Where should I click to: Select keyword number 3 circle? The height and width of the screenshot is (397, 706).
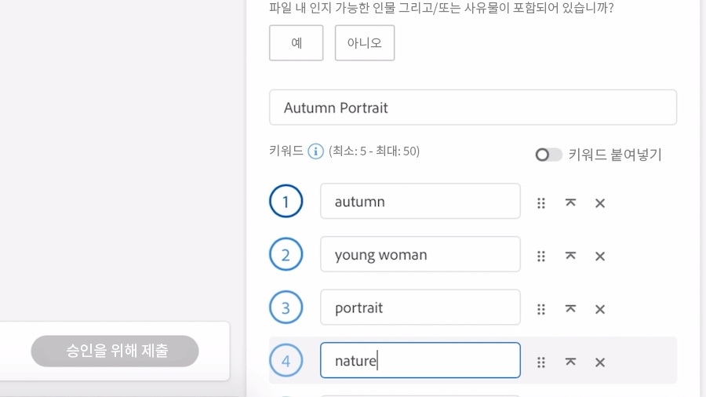click(x=286, y=308)
